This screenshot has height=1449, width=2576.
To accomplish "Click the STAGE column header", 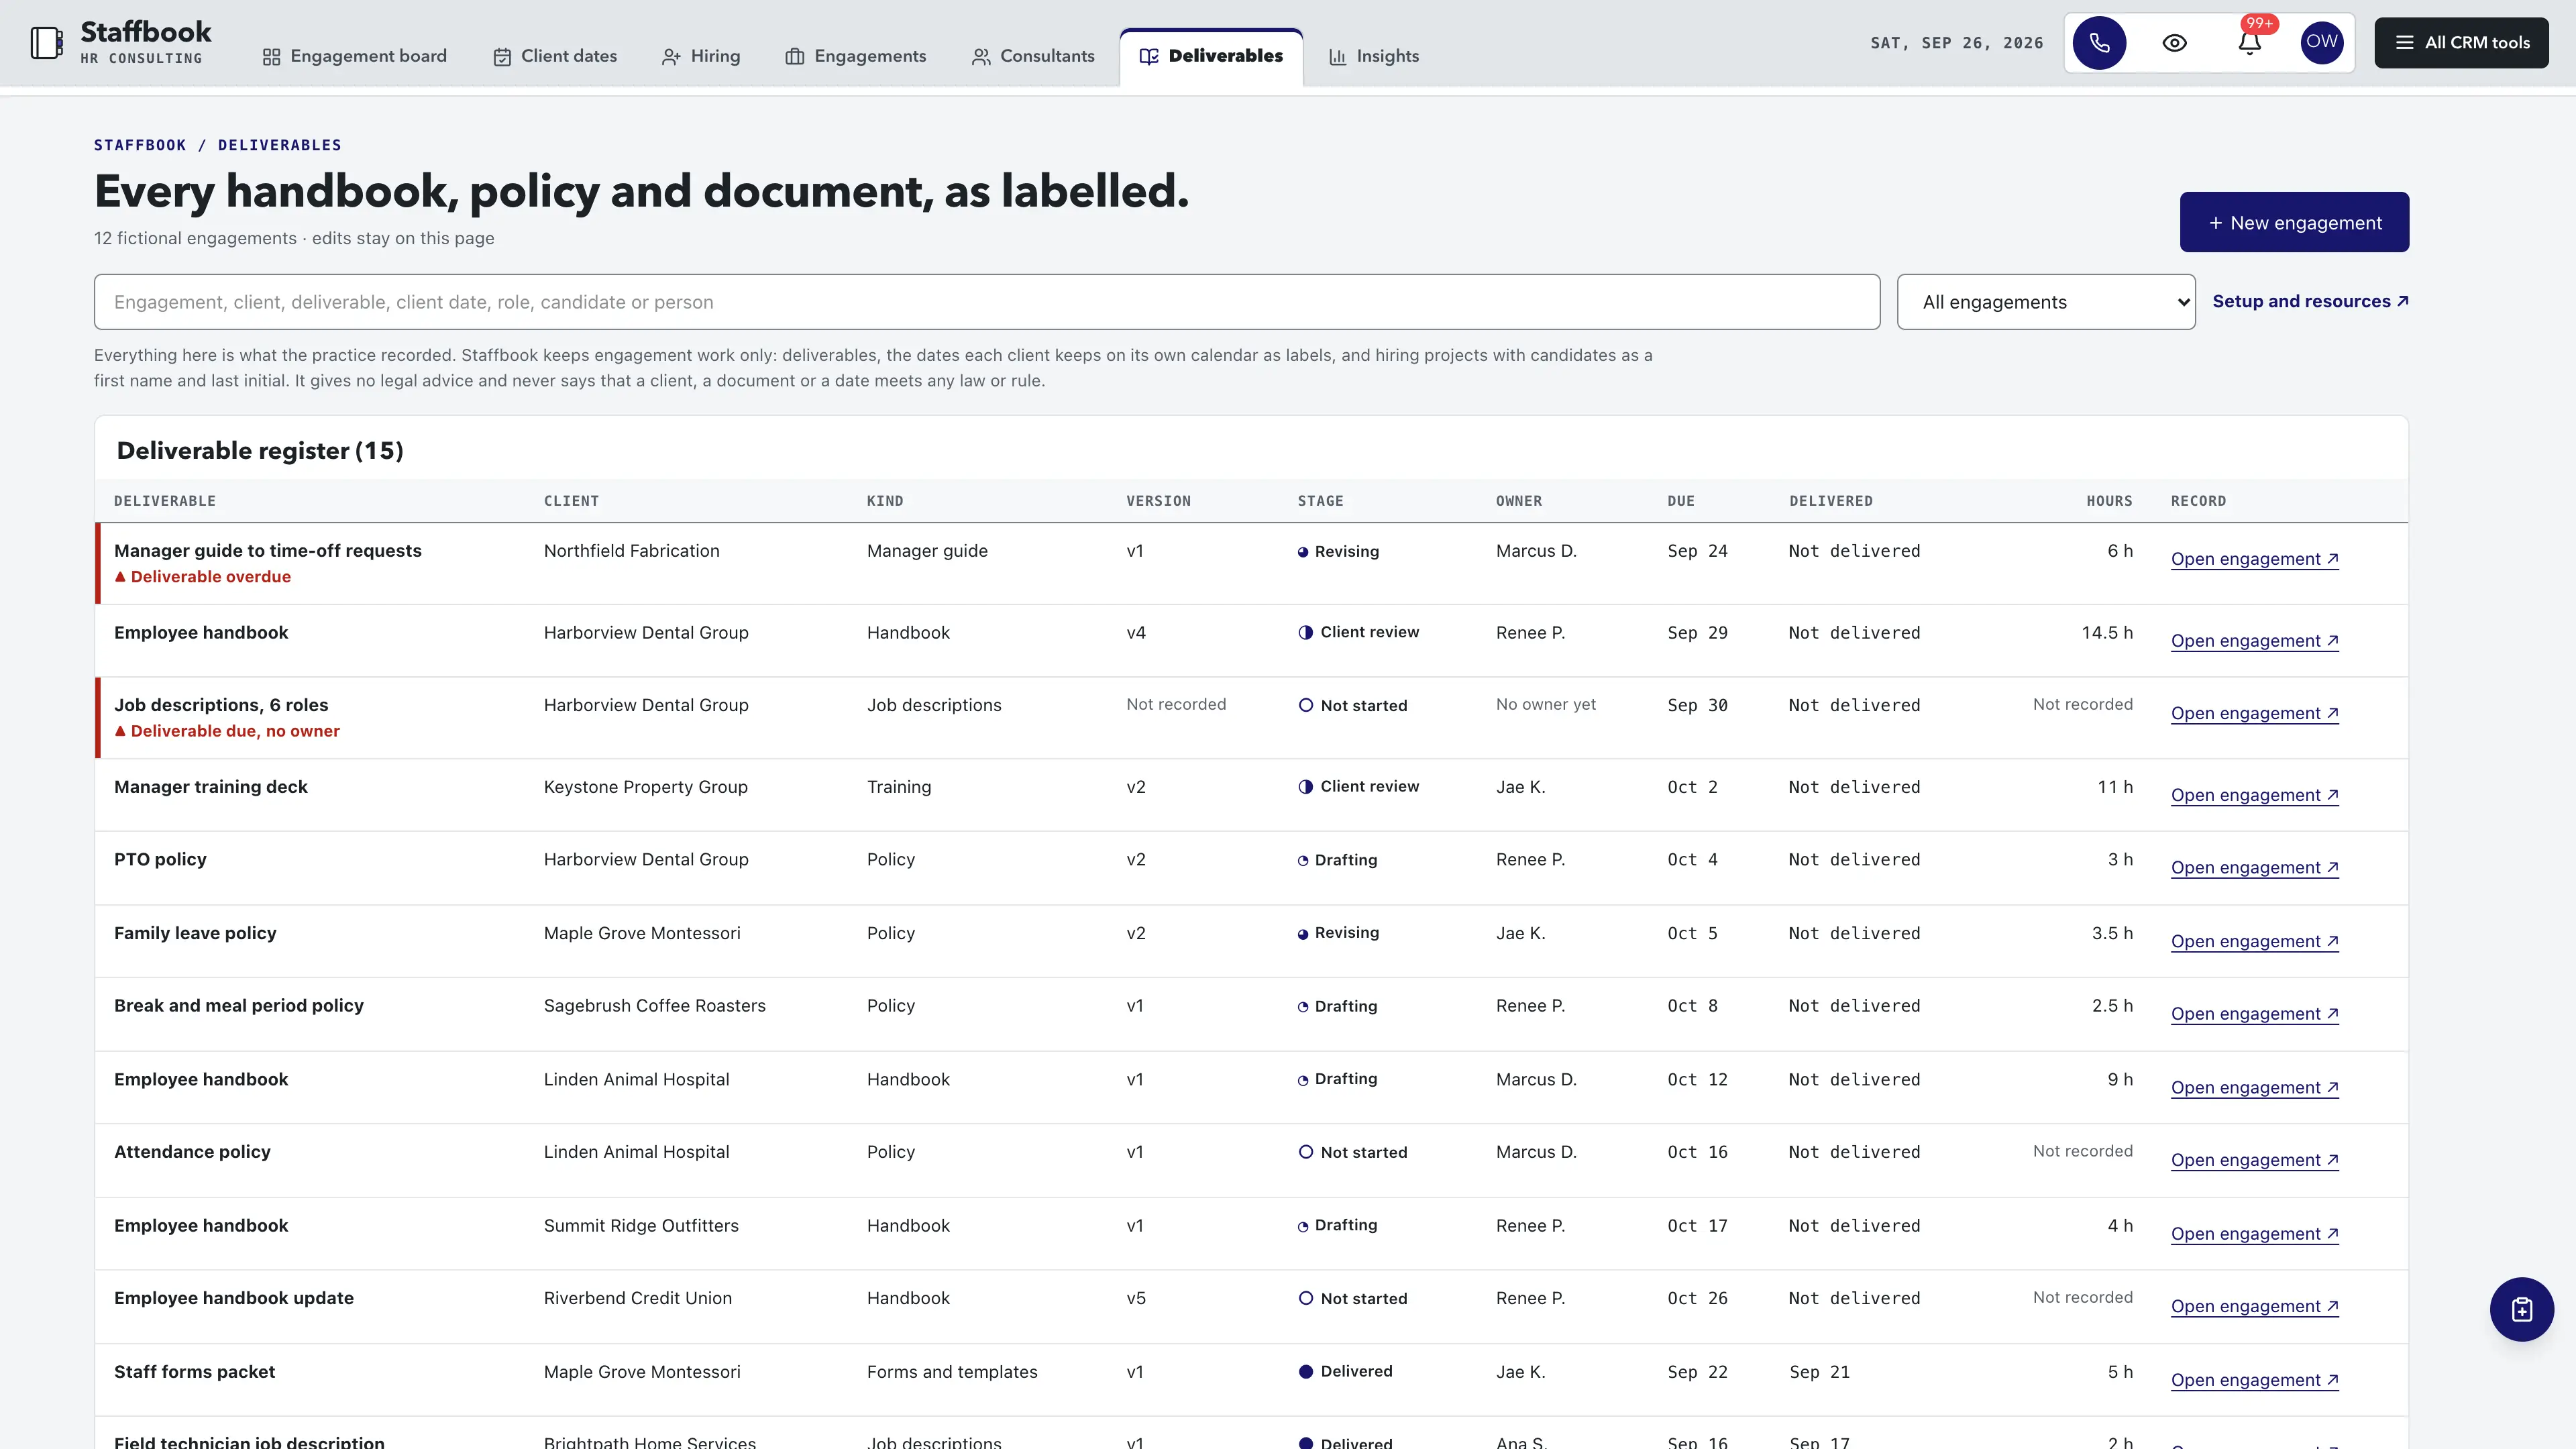I will [1320, 501].
